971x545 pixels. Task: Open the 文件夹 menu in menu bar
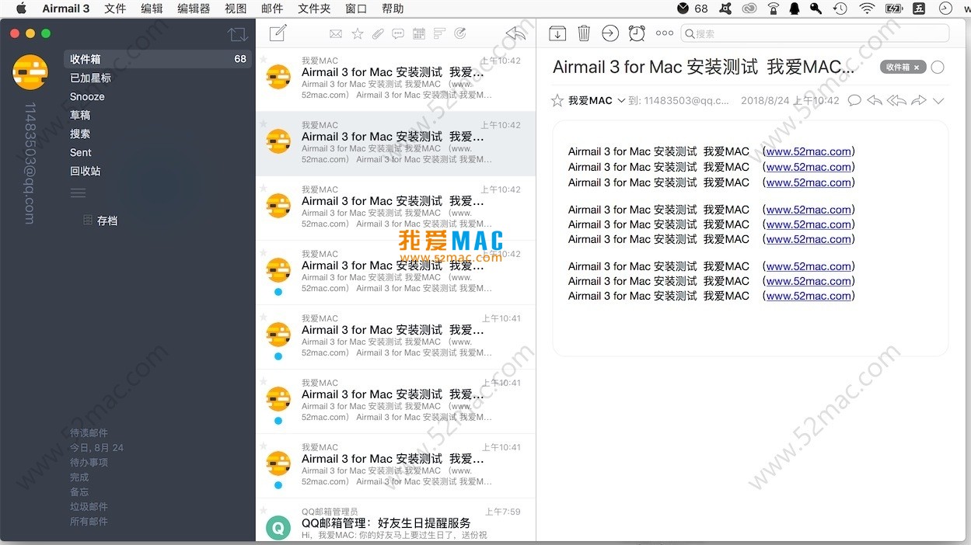point(314,9)
